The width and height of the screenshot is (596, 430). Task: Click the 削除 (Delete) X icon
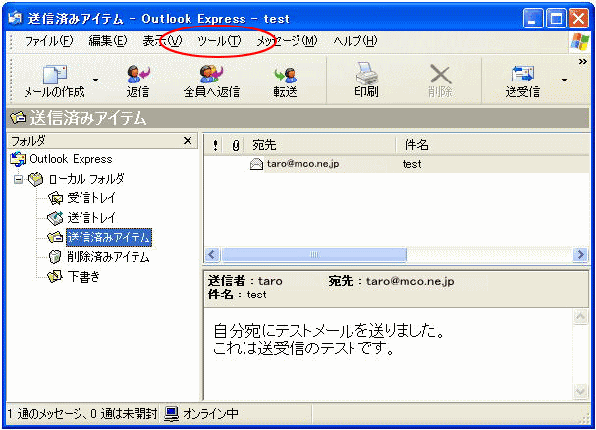[x=440, y=74]
